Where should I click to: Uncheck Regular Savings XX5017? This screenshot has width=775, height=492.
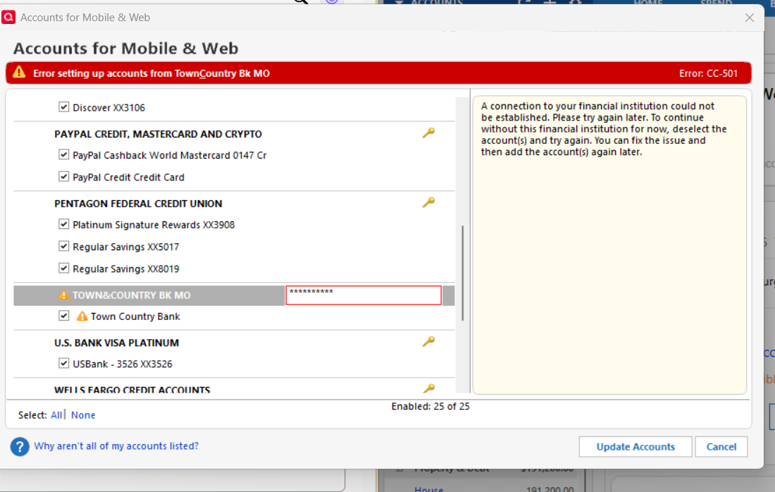(x=63, y=246)
